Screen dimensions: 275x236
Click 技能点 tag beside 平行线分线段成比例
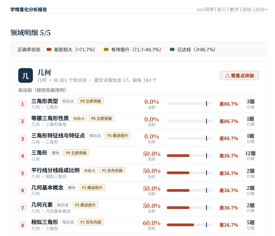pos(90,170)
